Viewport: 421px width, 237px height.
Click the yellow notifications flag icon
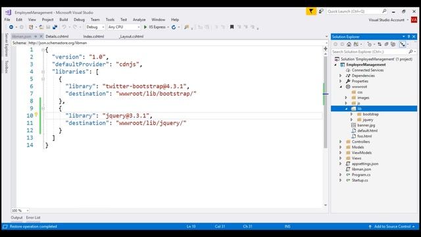point(311,11)
